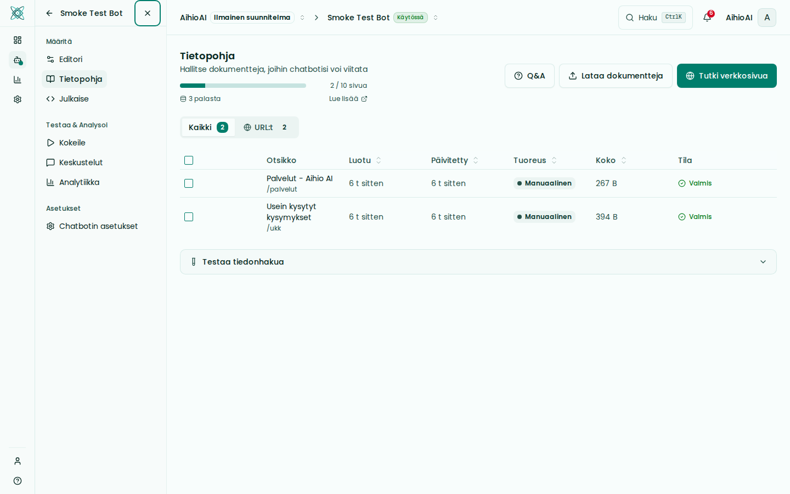Open analytics bar chart icon in left rail
The width and height of the screenshot is (790, 494).
[18, 80]
